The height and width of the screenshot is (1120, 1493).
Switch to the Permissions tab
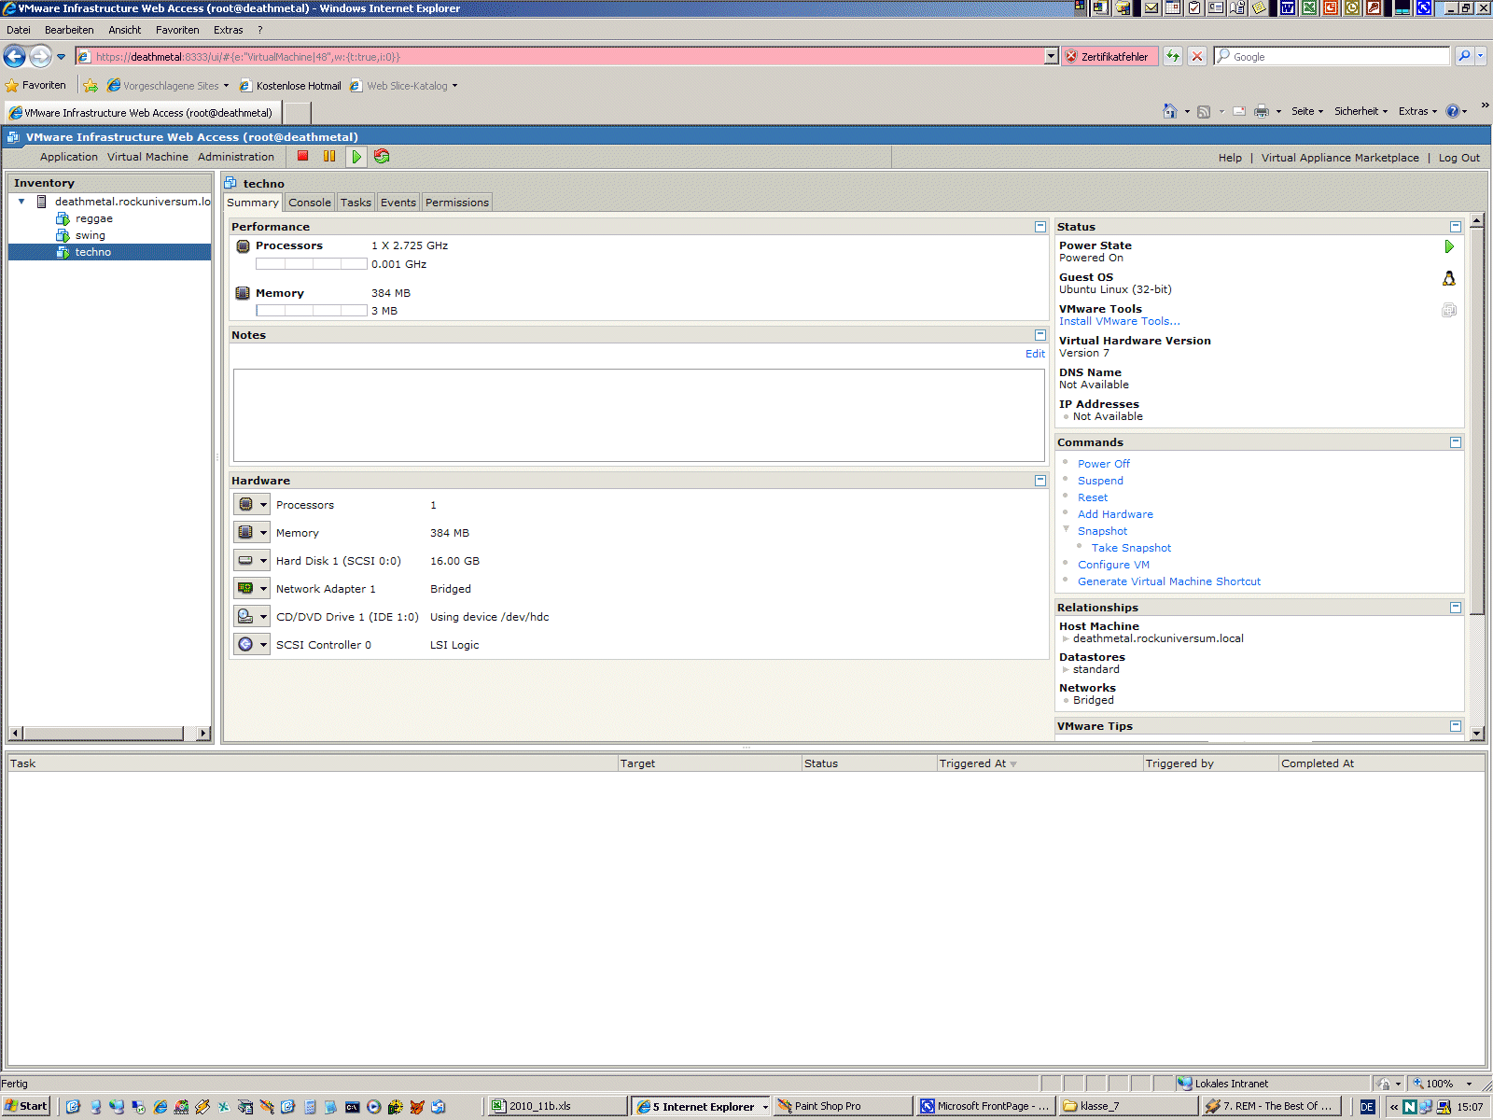click(457, 203)
